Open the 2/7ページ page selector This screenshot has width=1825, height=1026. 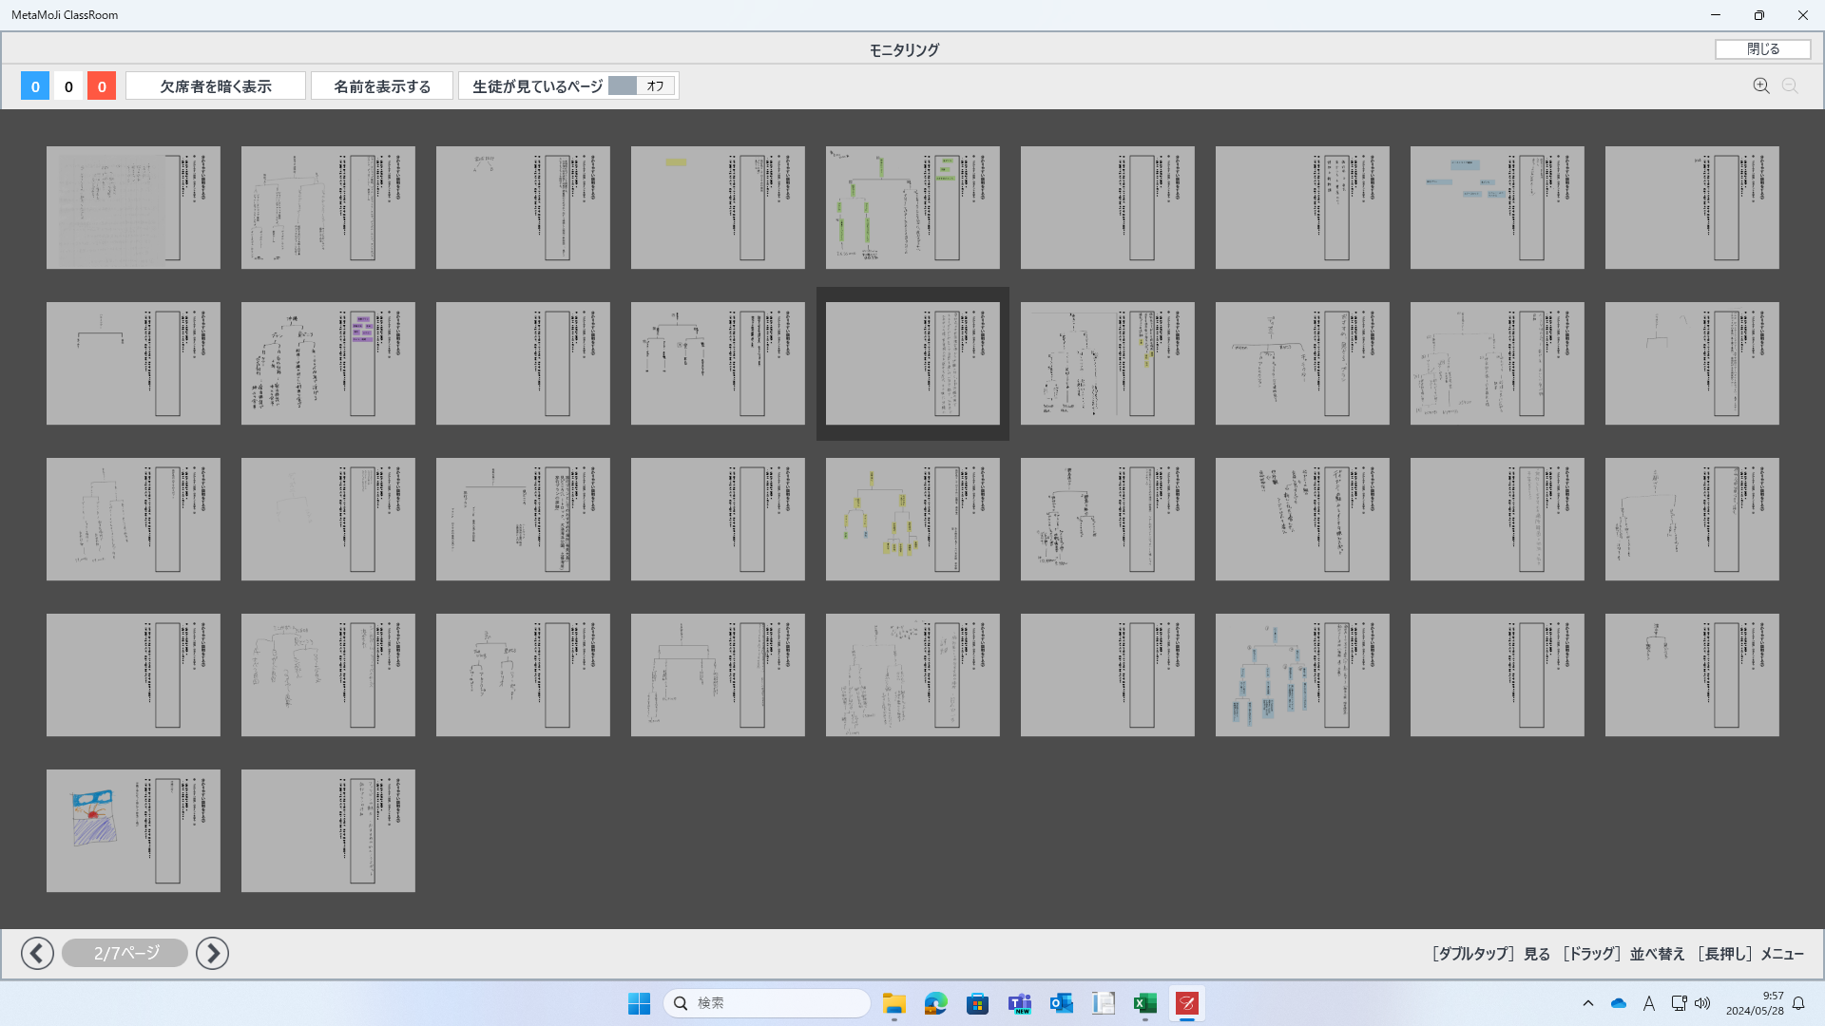pos(125,953)
